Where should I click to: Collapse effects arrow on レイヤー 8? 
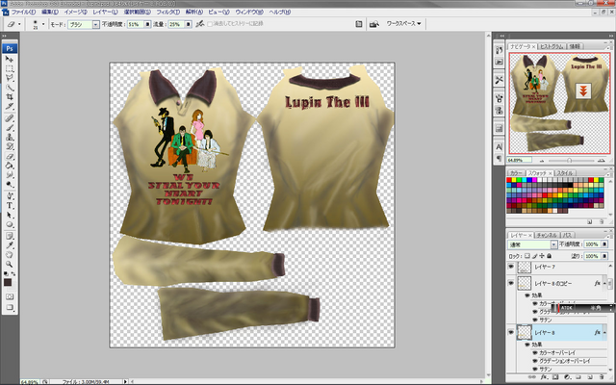(604, 333)
